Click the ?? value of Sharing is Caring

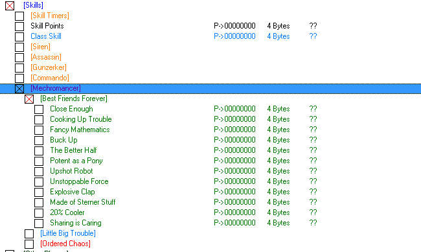click(x=313, y=223)
